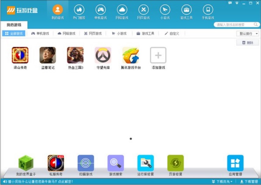This screenshot has width=261, height=185.
Task: Open 我的世界盒子 creeper icon
Action: (x=26, y=163)
